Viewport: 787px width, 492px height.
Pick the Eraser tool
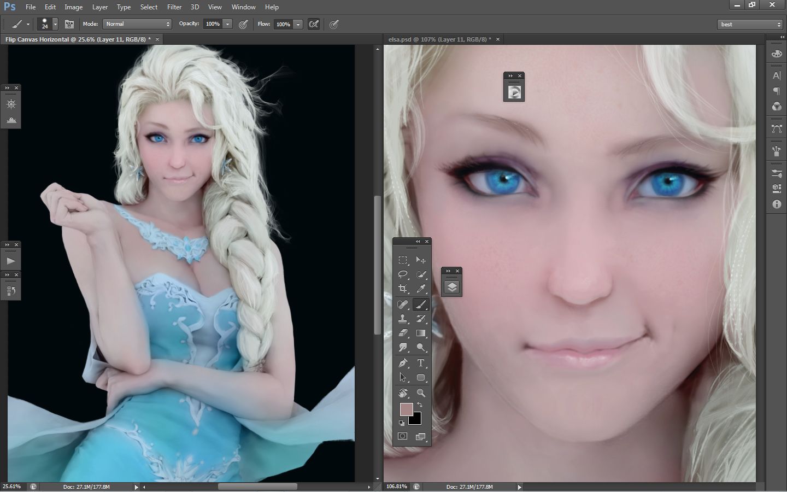(403, 333)
